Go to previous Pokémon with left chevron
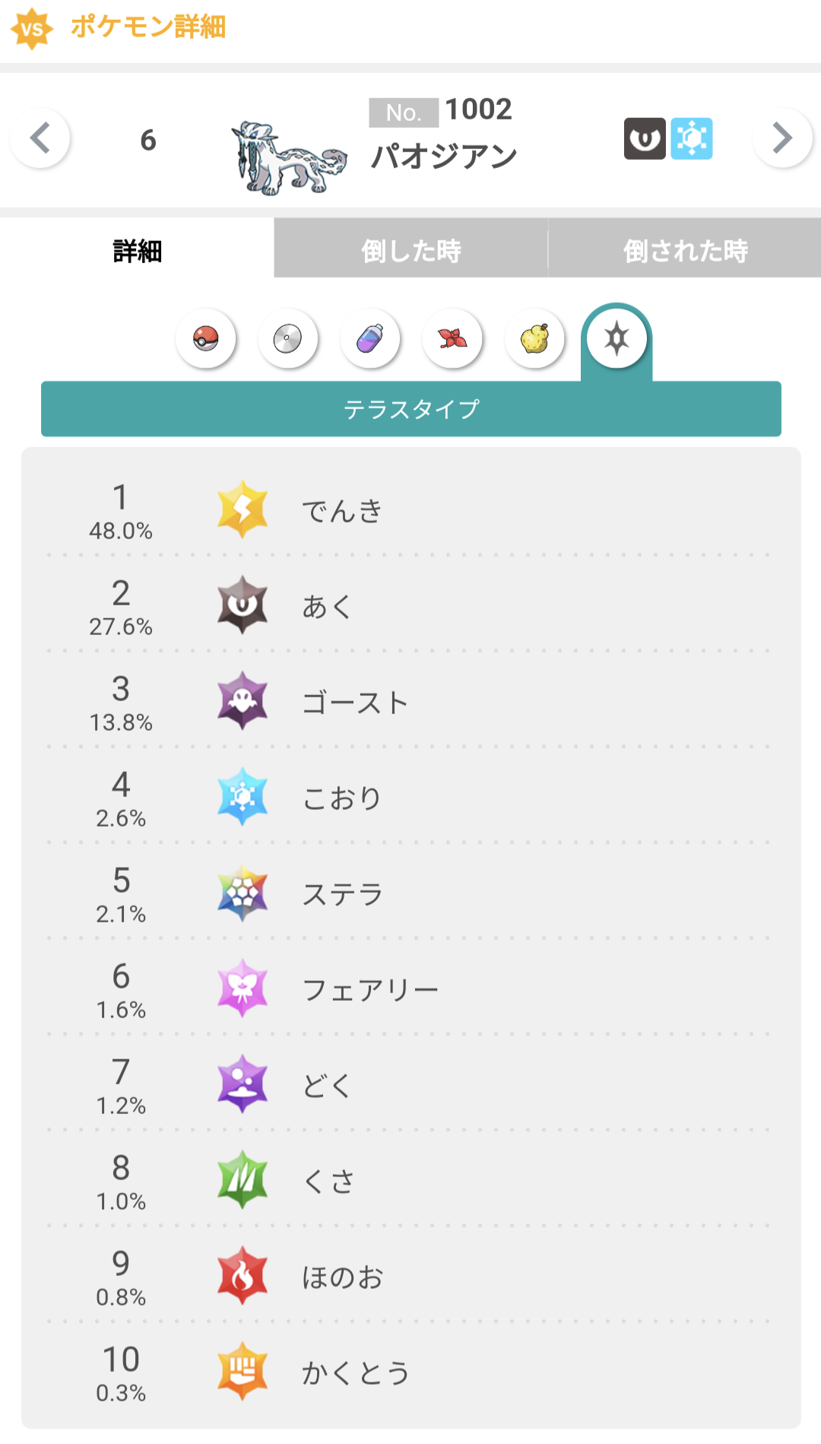Screen dimensions: 821x1444 [40, 138]
